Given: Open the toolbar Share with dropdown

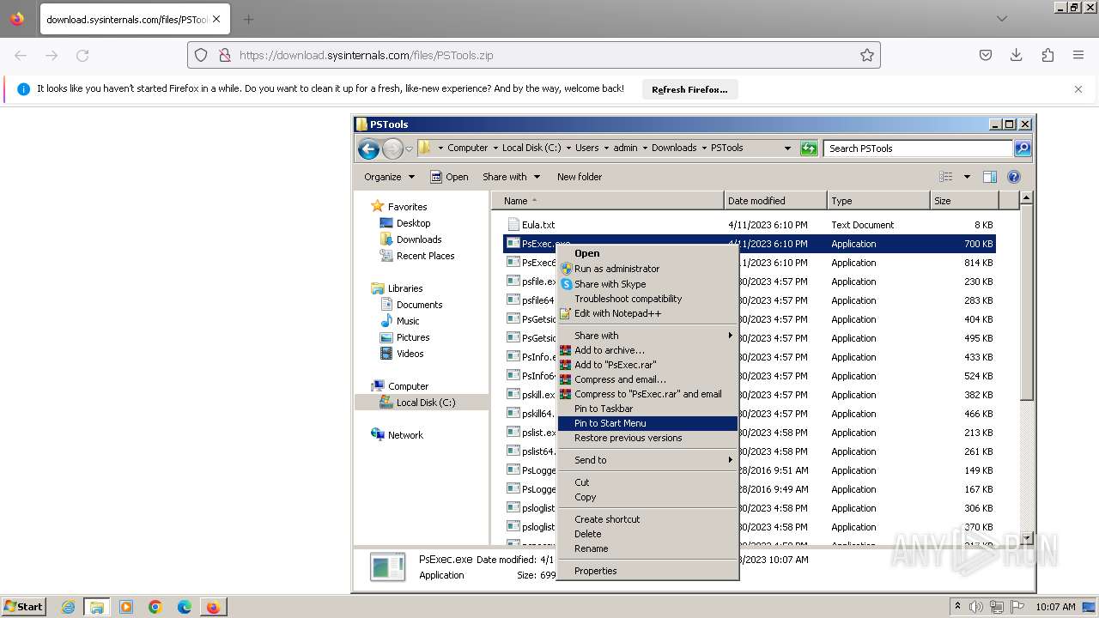Looking at the screenshot, I should (511, 177).
